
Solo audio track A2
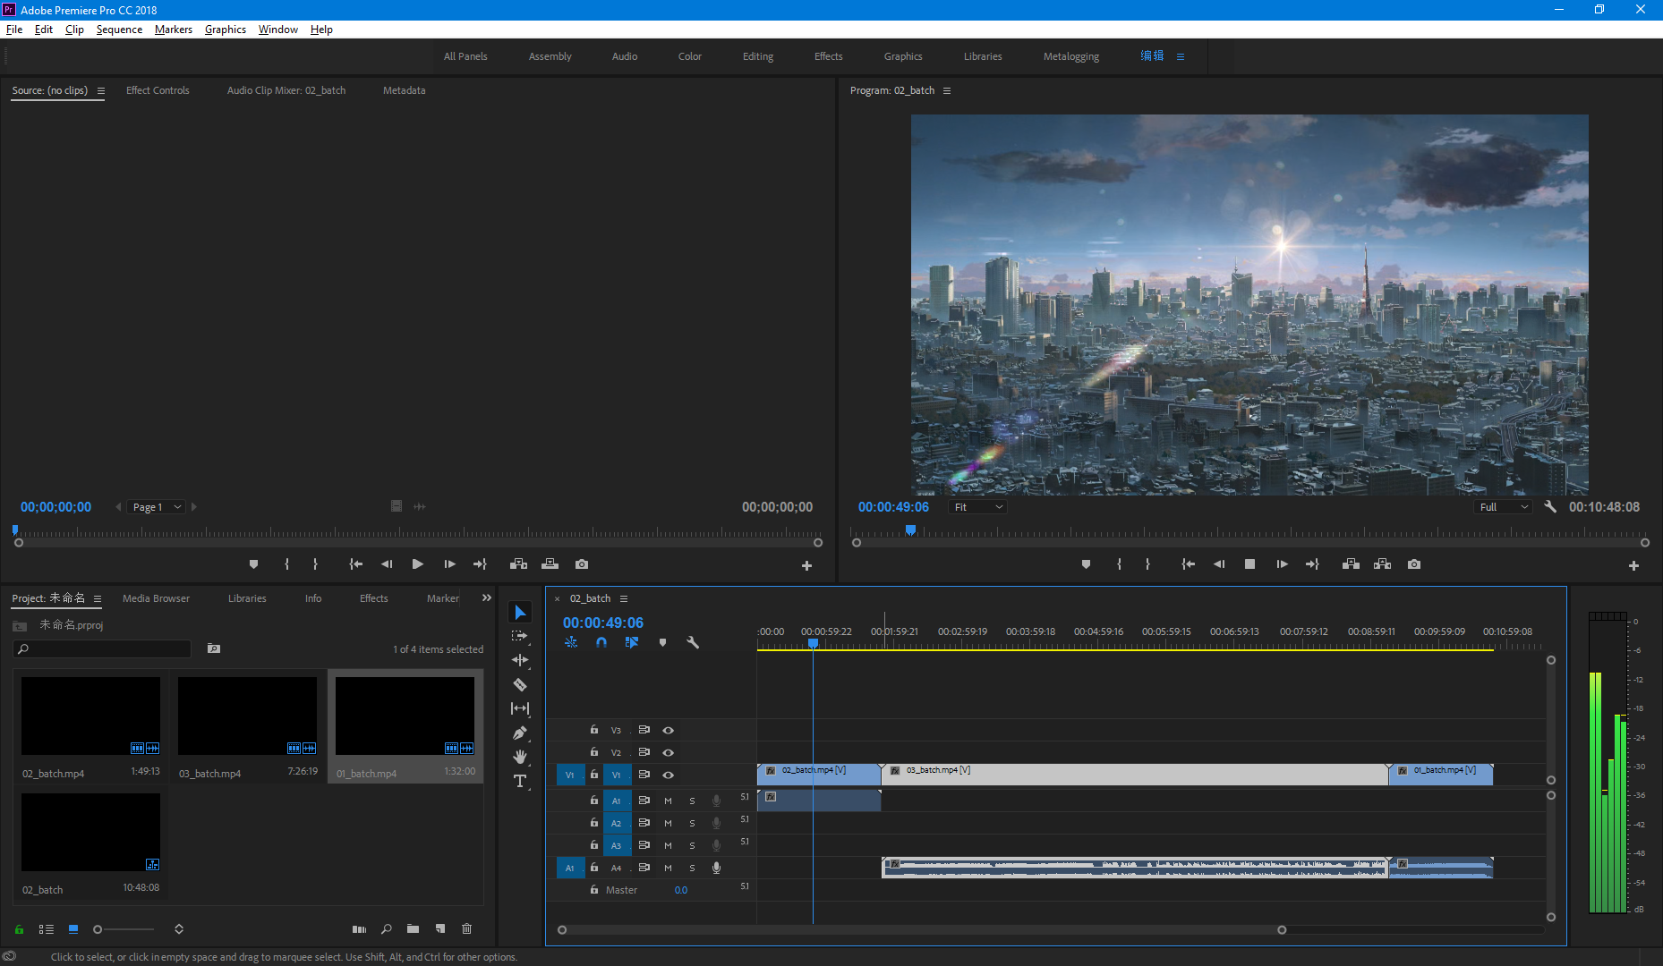tap(692, 824)
